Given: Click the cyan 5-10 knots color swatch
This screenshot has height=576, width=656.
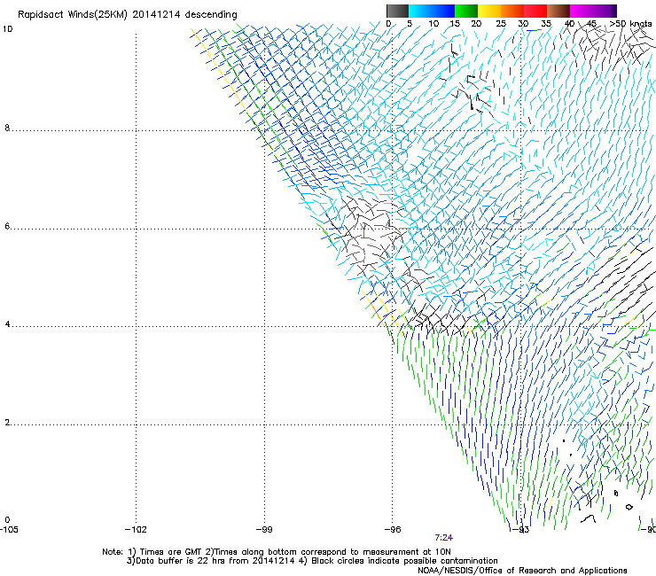Looking at the screenshot, I should (x=420, y=11).
